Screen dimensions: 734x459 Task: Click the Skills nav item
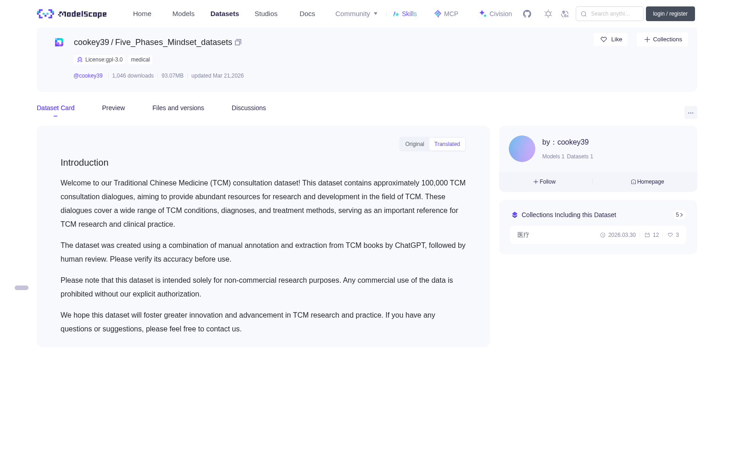[405, 14]
